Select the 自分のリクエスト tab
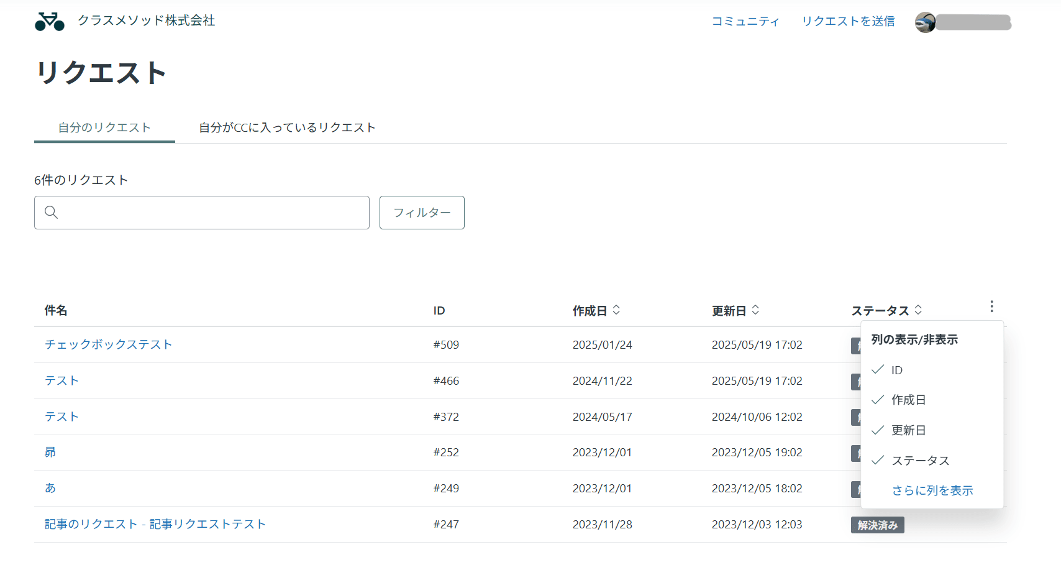The image size is (1061, 575). pos(103,127)
